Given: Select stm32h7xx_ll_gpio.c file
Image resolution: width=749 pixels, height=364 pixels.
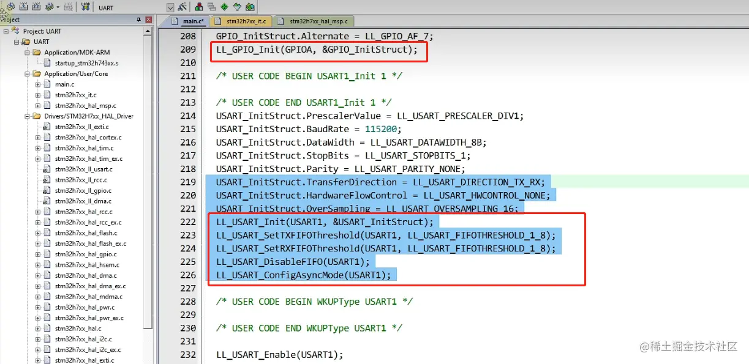Looking at the screenshot, I should [x=82, y=190].
